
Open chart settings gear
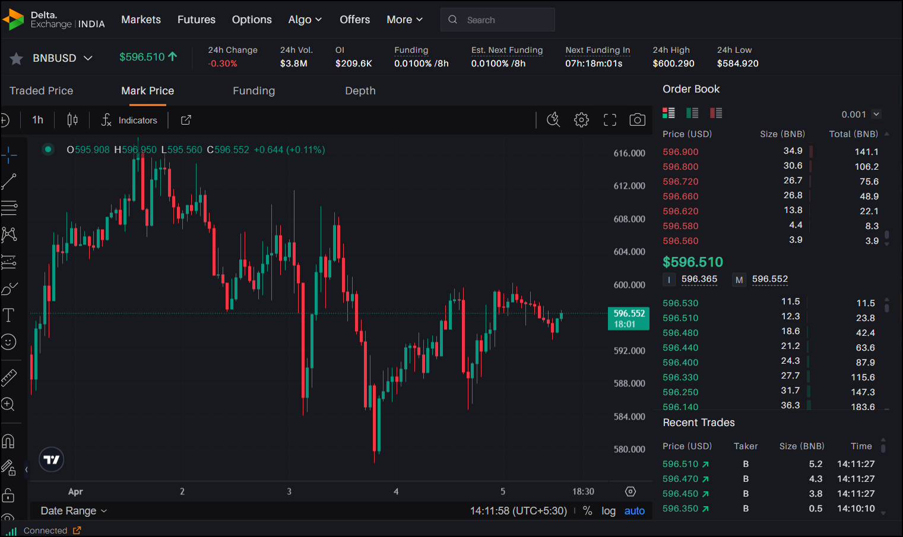pyautogui.click(x=581, y=120)
